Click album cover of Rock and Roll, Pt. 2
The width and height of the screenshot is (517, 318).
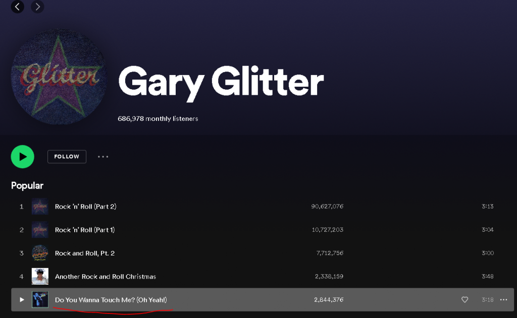(x=40, y=253)
